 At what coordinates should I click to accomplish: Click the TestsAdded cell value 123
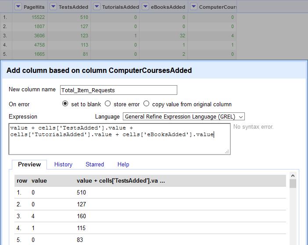(x=84, y=36)
